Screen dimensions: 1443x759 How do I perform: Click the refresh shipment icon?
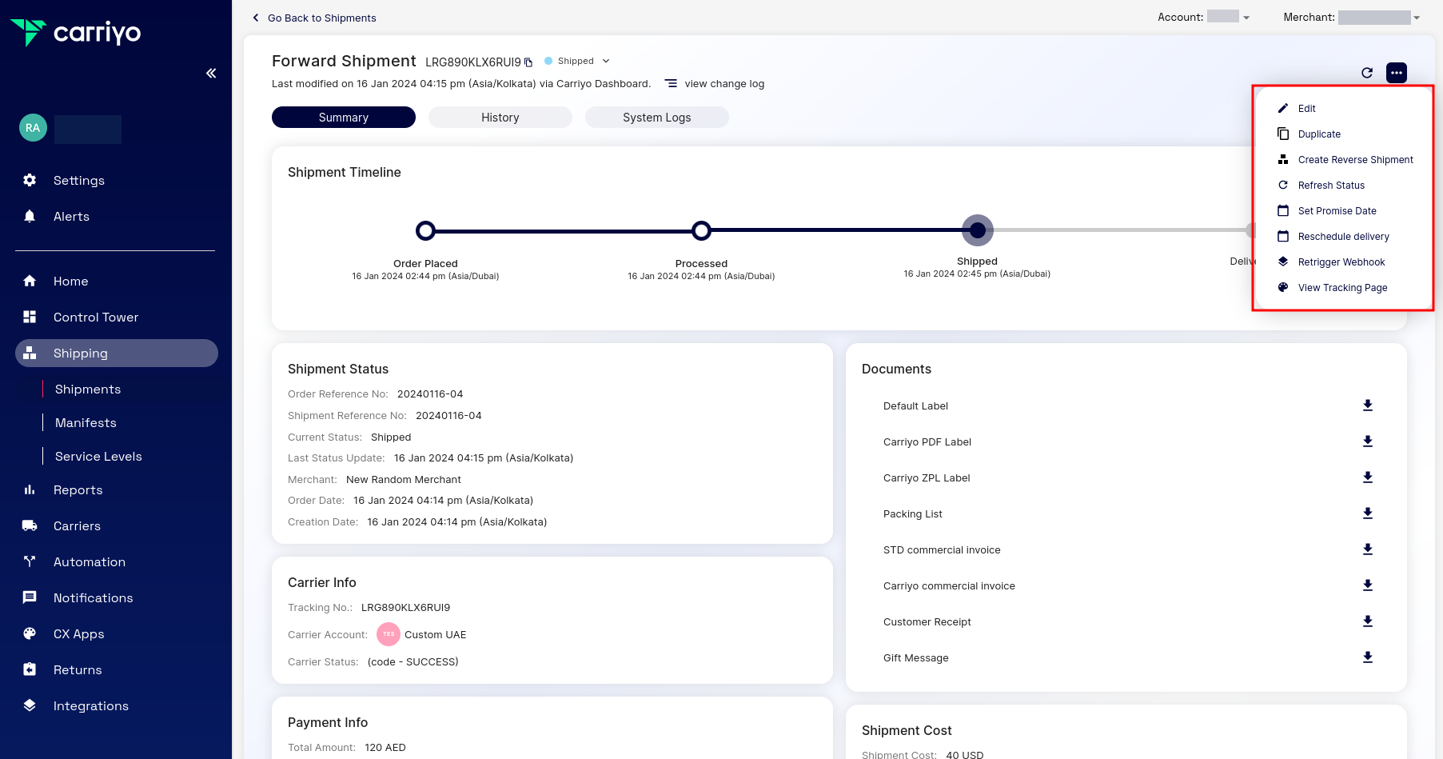(x=1367, y=73)
